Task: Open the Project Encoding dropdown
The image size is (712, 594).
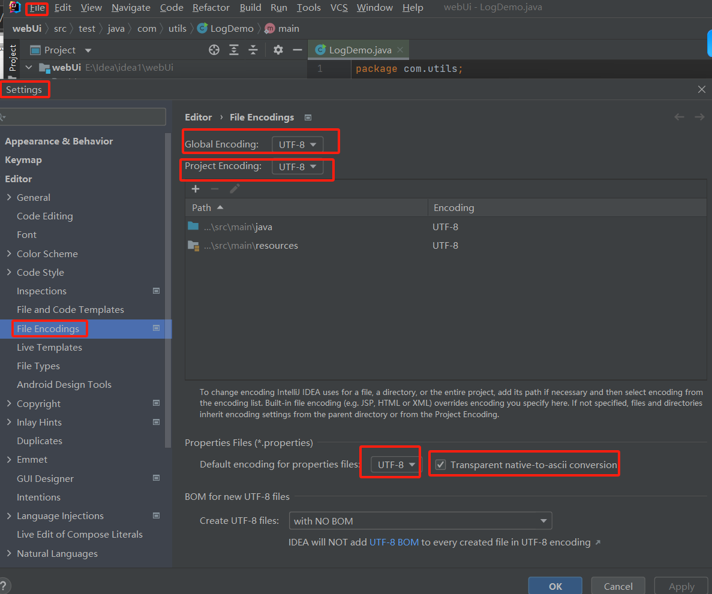Action: point(298,167)
